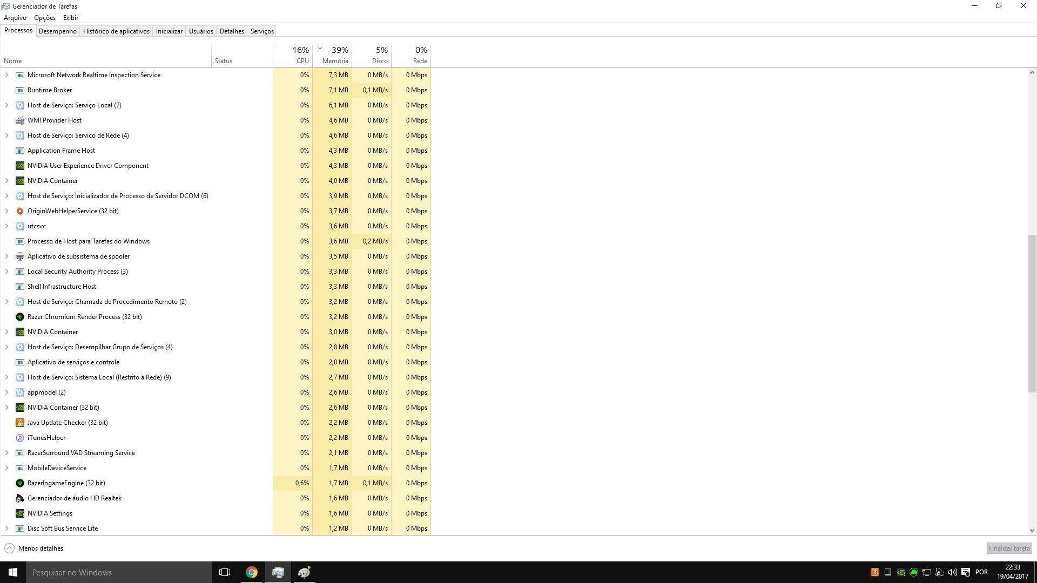Open the Arquivo menu
The height and width of the screenshot is (583, 1037).
tap(15, 18)
